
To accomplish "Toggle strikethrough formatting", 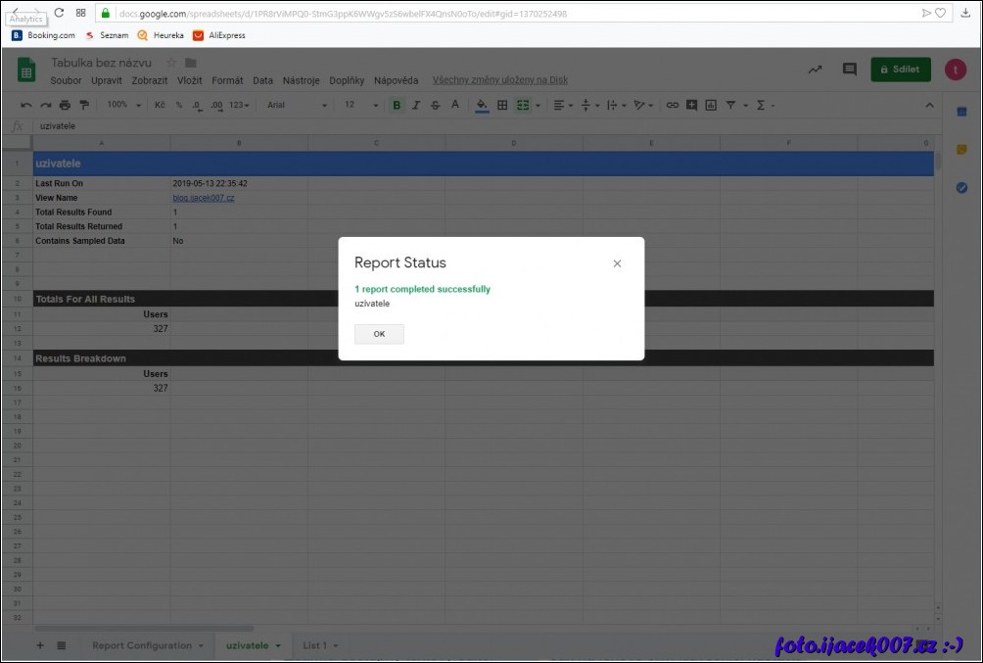I will click(x=436, y=105).
